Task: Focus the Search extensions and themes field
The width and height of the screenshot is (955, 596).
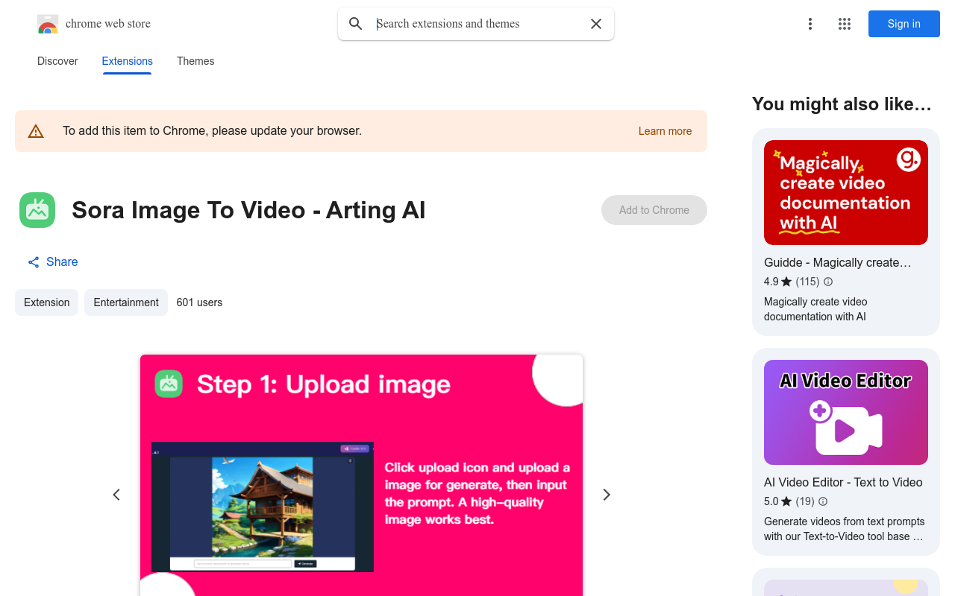Action: coord(477,24)
